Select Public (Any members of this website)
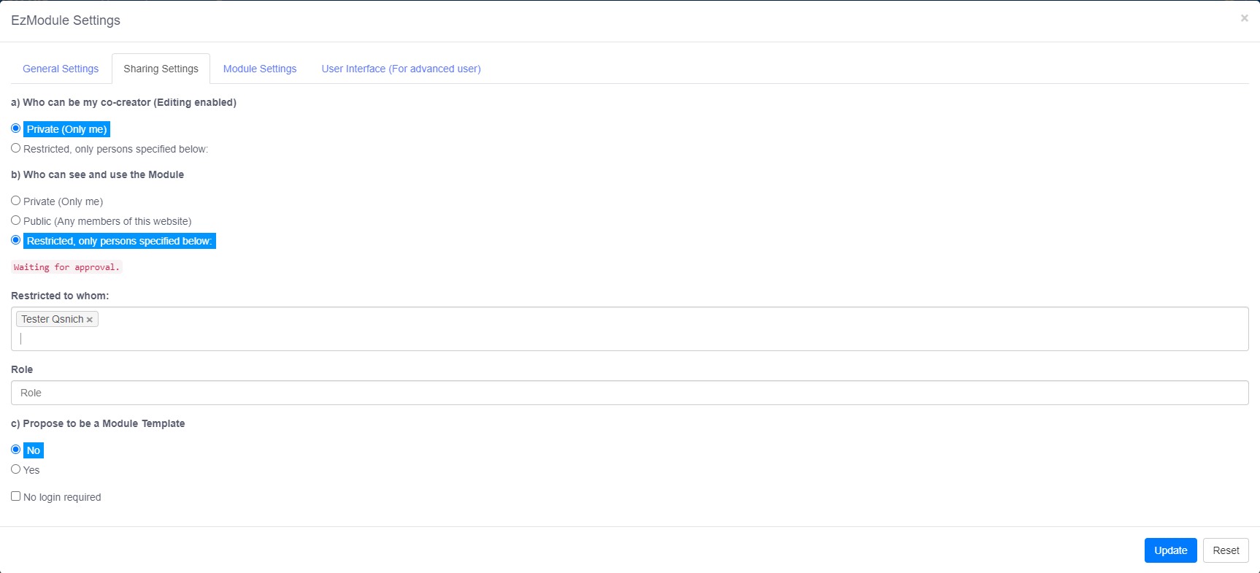This screenshot has width=1260, height=573. (16, 220)
